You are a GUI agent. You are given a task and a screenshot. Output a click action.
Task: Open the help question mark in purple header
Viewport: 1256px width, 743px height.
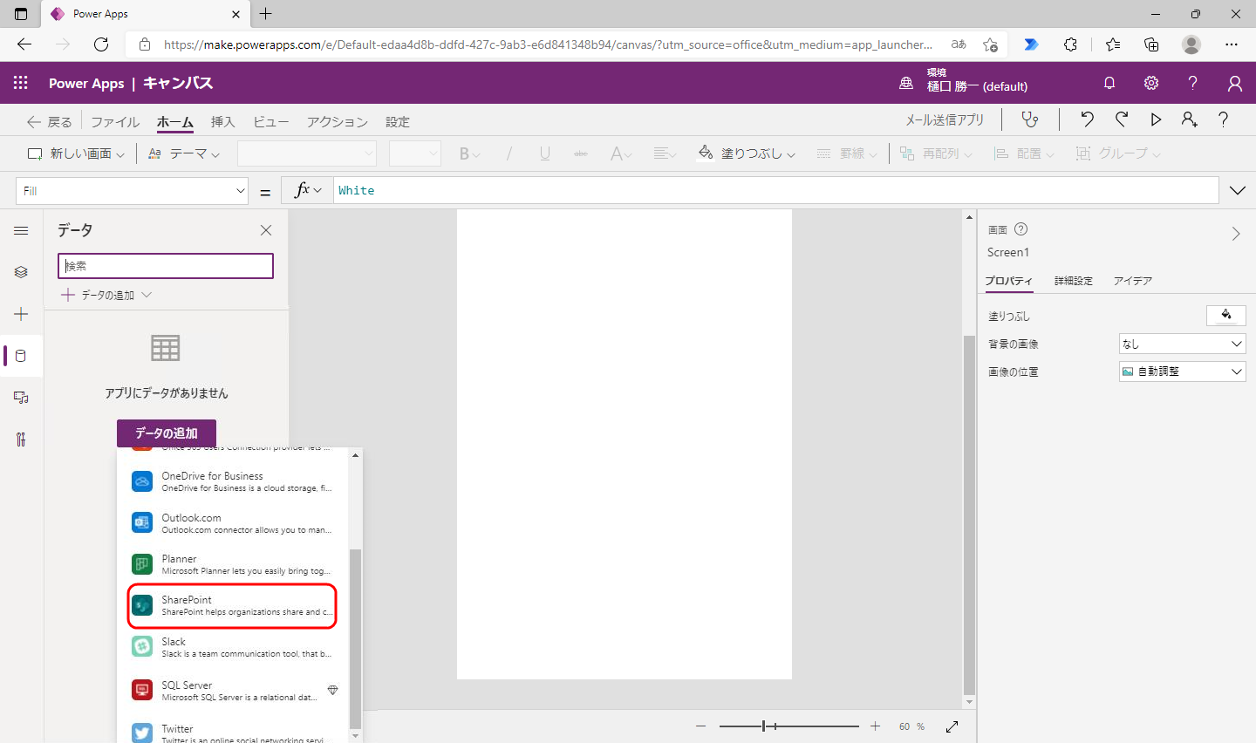pyautogui.click(x=1192, y=83)
